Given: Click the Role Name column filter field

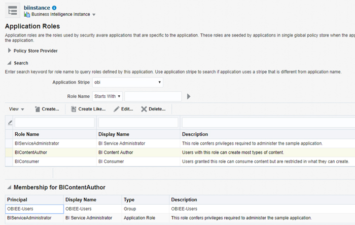Looking at the screenshot, I should click(x=55, y=123).
